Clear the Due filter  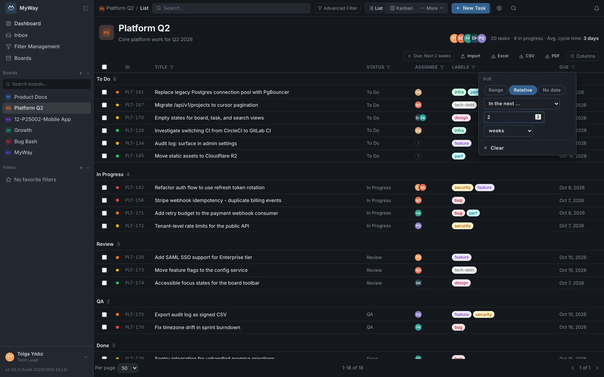click(494, 148)
